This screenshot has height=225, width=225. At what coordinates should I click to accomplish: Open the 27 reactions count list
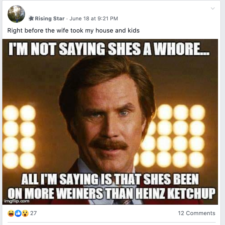[34, 213]
